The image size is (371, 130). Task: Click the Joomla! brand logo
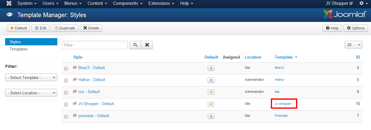(345, 14)
